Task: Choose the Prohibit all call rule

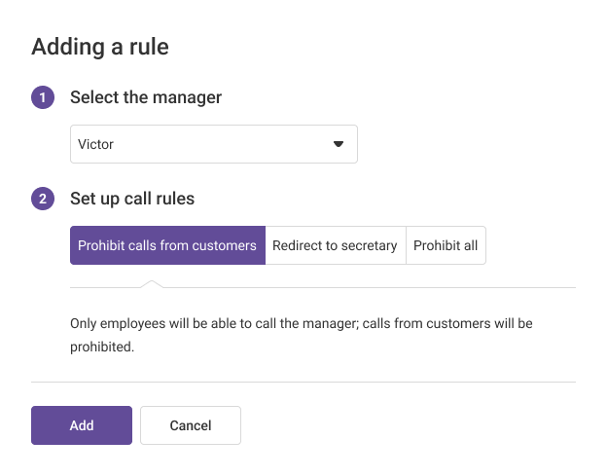Action: pos(446,245)
